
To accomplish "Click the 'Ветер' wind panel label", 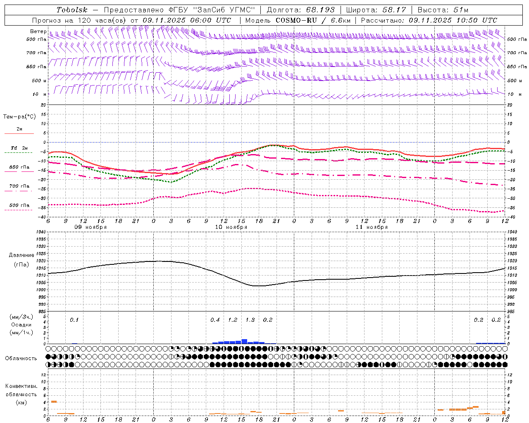I will pos(38,31).
